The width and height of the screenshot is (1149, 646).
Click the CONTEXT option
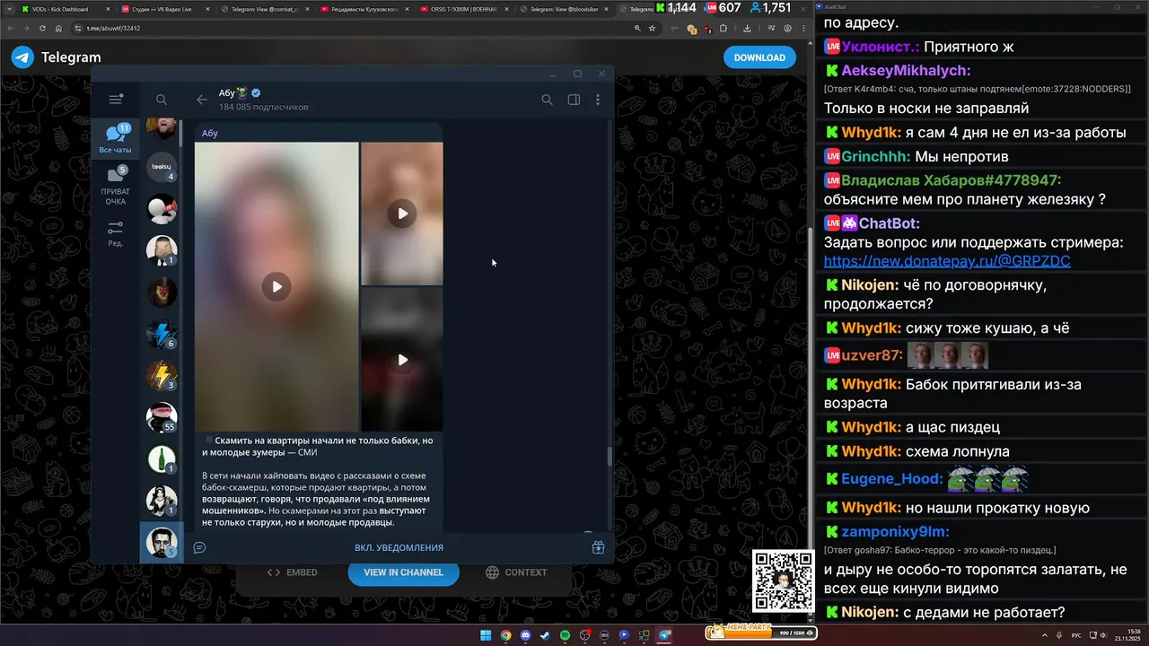coord(516,572)
